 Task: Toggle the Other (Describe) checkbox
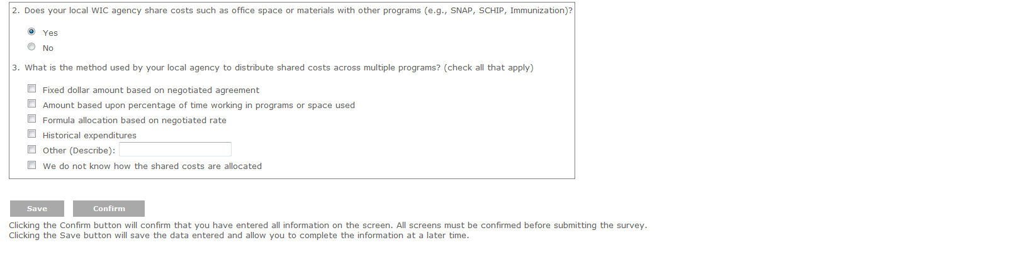(x=31, y=150)
